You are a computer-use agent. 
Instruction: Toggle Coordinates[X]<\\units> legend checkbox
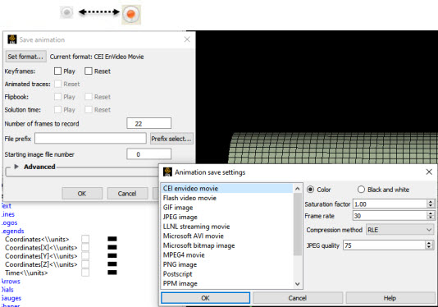(85, 247)
